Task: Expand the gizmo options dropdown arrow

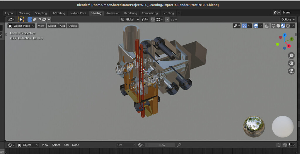Action: coord(249,26)
